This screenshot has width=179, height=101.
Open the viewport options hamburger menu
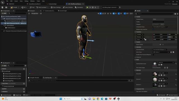tap(29, 13)
